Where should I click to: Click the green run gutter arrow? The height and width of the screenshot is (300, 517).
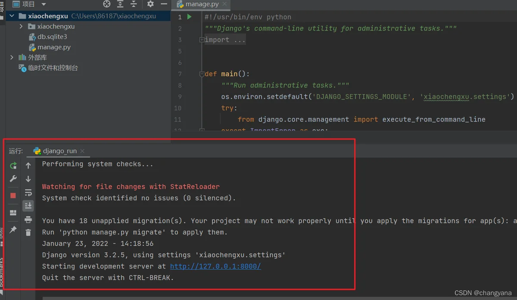pos(189,17)
